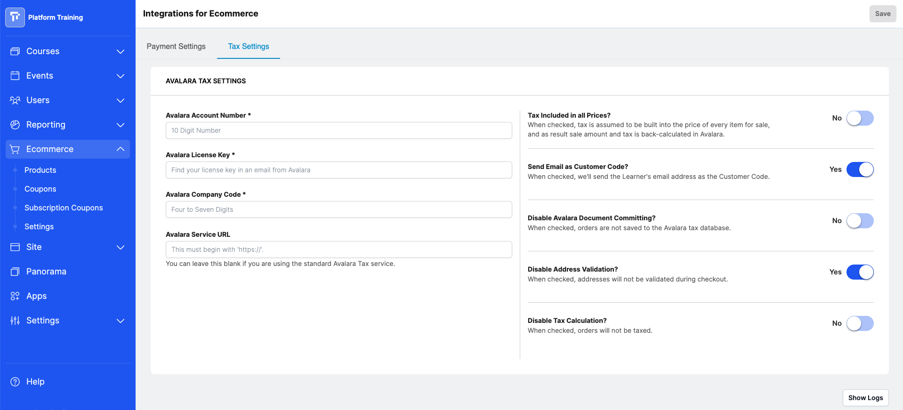The image size is (903, 410).
Task: Switch to the Payment Settings tab
Action: (x=176, y=46)
